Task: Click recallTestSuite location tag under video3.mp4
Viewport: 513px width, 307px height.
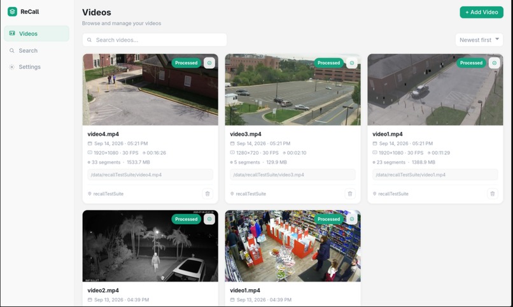Action: pyautogui.click(x=248, y=194)
